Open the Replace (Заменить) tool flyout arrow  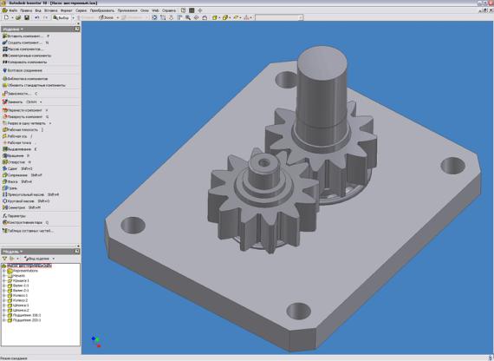[x=41, y=102]
